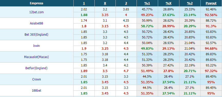This screenshot has height=97, width=222.
Task: Select Betfair's 97.32% payout cell
Action: (211, 71)
